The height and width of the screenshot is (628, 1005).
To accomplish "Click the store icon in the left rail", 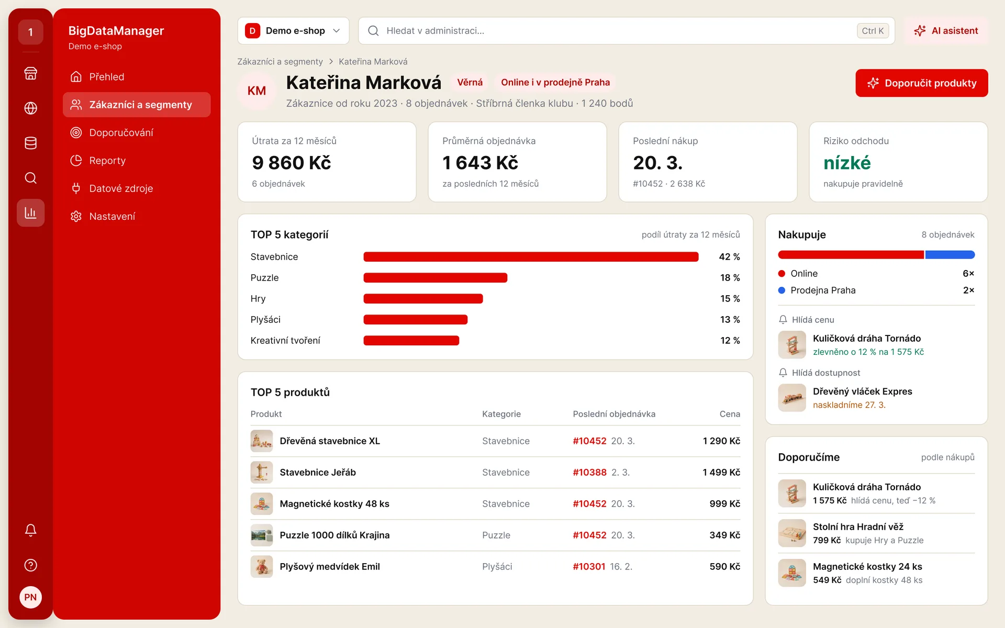I will point(30,73).
